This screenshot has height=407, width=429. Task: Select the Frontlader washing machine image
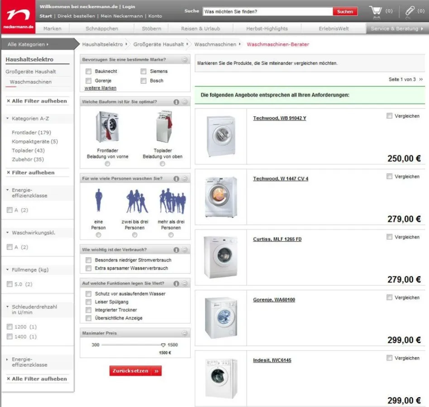(107, 127)
